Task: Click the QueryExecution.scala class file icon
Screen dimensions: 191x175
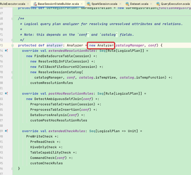Action: coord(158,4)
